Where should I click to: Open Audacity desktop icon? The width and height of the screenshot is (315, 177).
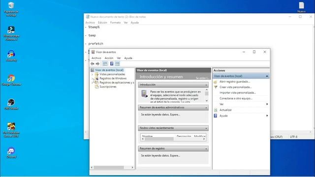[x=11, y=56]
